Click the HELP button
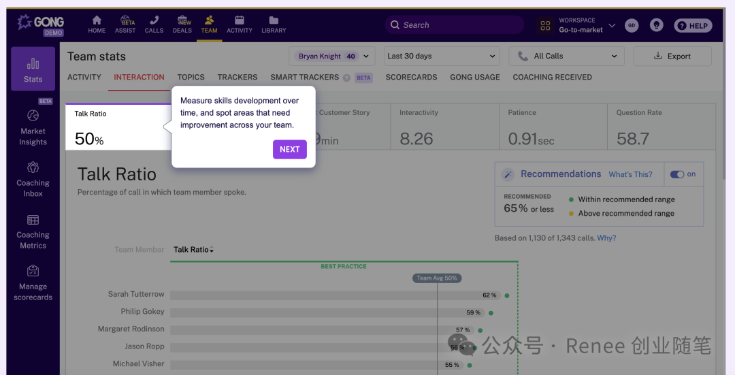This screenshot has height=375, width=735. click(693, 26)
